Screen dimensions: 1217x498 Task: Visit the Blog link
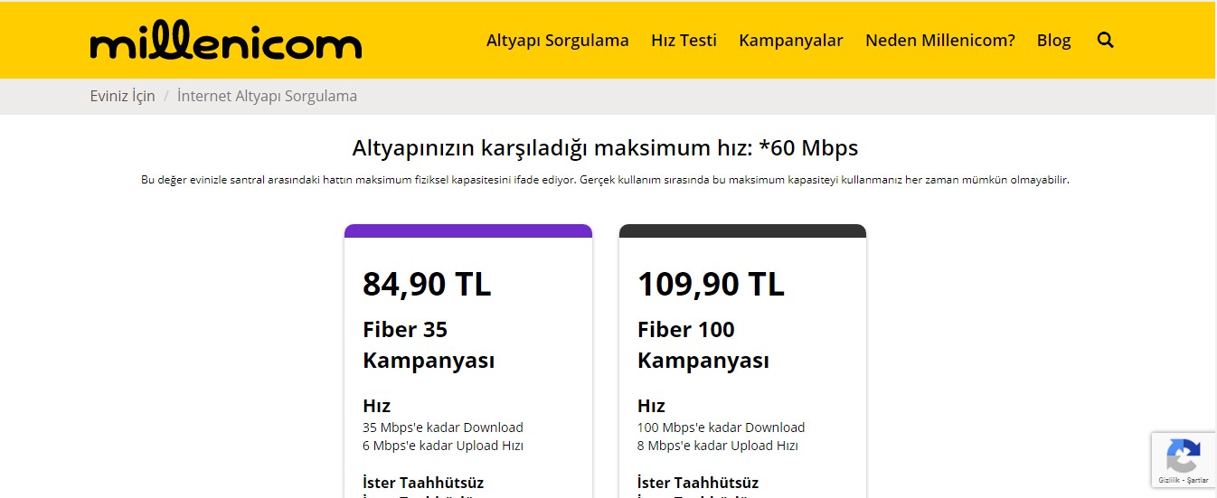tap(1053, 41)
